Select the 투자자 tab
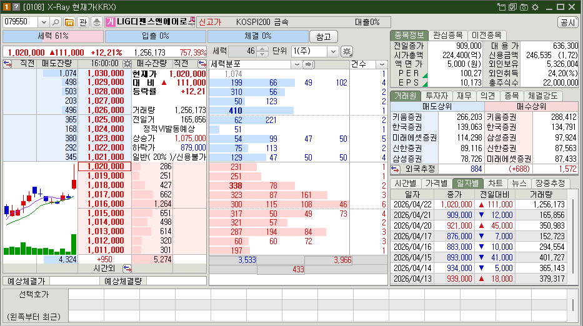The width and height of the screenshot is (583, 326). point(437,96)
